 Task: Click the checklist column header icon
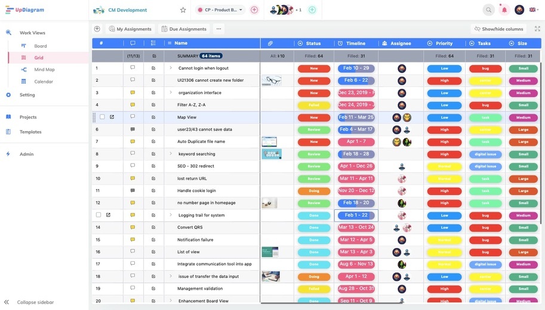click(x=153, y=43)
